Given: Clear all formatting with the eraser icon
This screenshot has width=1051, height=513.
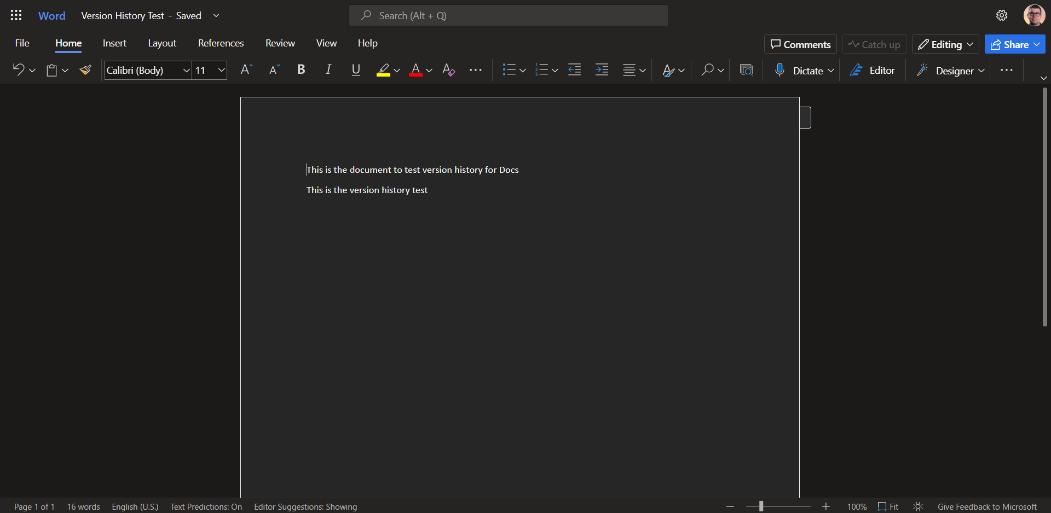Looking at the screenshot, I should [x=448, y=70].
